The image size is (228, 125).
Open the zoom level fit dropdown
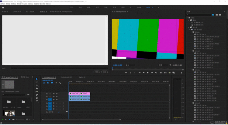130,65
